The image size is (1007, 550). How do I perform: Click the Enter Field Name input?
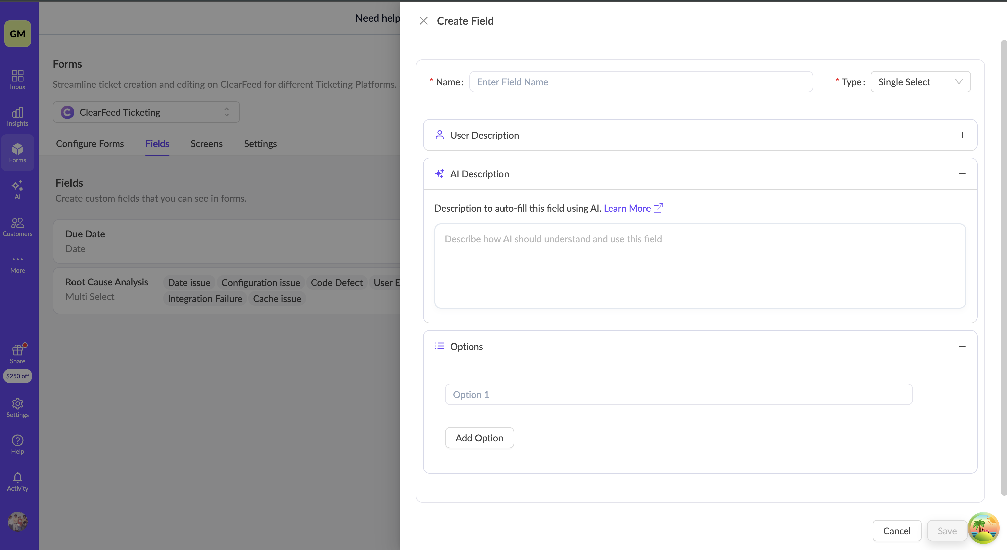point(640,82)
